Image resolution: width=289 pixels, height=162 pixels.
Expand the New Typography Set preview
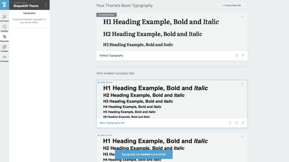tap(242, 84)
